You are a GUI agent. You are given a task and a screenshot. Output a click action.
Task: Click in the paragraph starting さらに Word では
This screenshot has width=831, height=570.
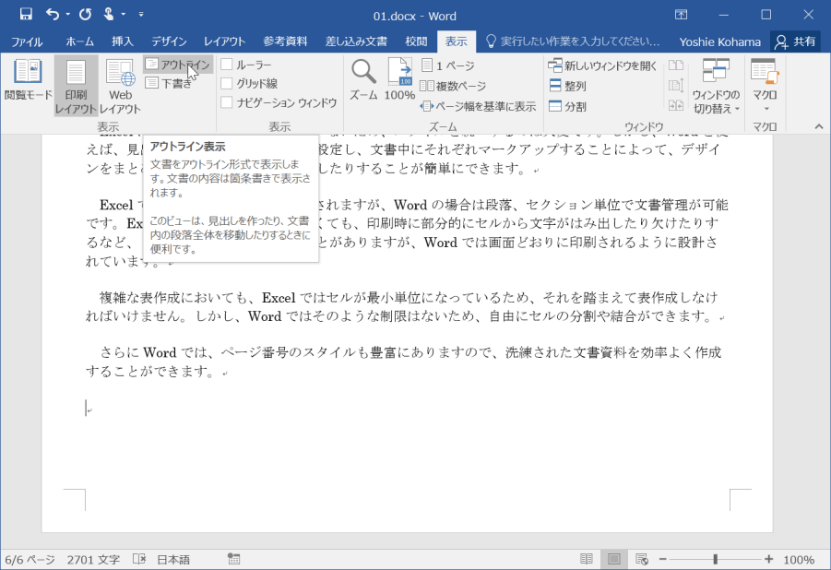click(404, 362)
